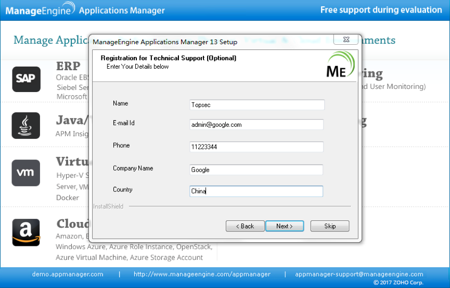This screenshot has height=288, width=450.
Task: Click the setup dialog title bar text
Action: (x=165, y=42)
